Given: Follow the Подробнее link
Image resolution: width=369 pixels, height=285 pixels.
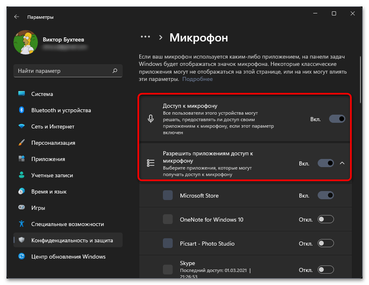Looking at the screenshot, I should click(198, 79).
